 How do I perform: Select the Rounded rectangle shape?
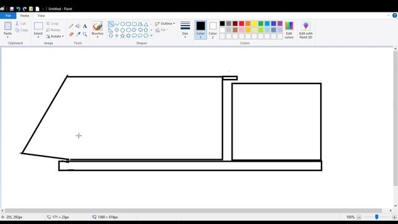pyautogui.click(x=134, y=24)
